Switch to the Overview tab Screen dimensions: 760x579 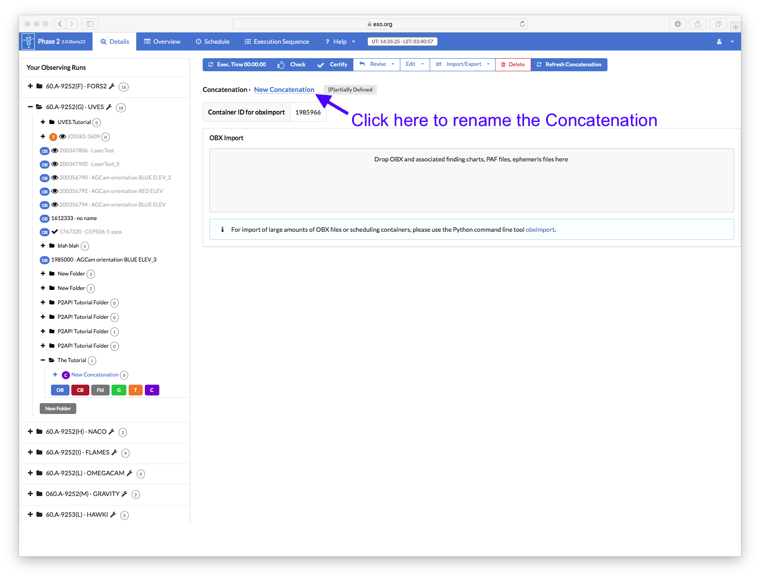point(162,41)
